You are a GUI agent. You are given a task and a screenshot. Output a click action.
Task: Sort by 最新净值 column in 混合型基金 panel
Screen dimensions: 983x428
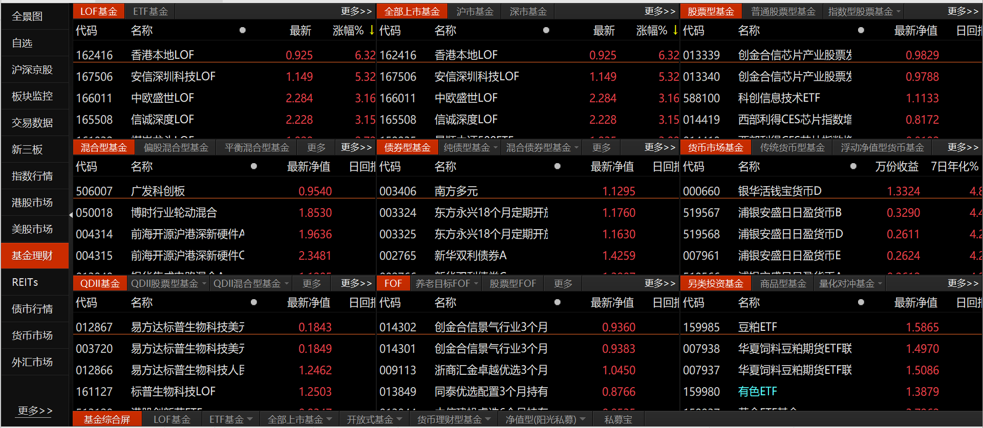tap(308, 166)
